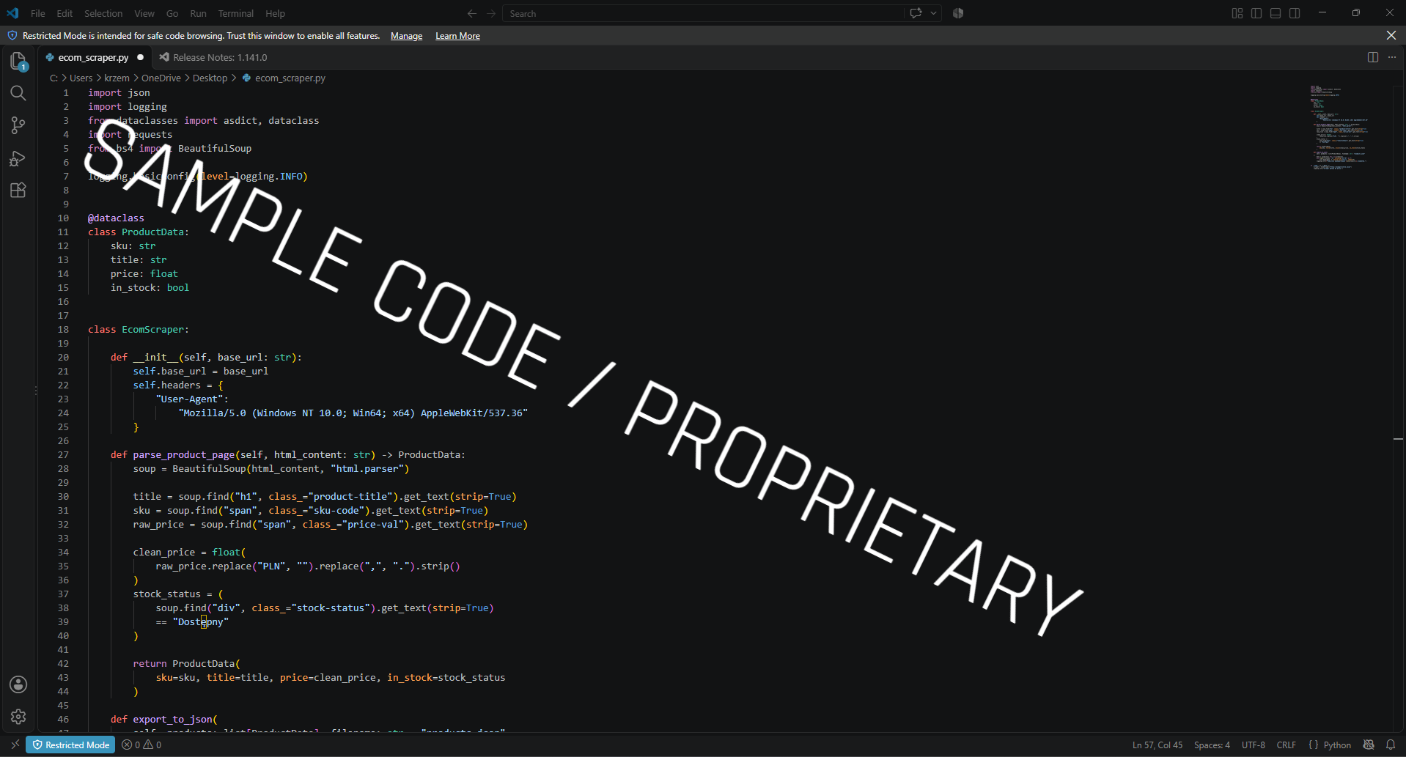Viewport: 1406px width, 757px height.
Task: Click the Copilot status icon in status bar
Action: [x=1369, y=745]
